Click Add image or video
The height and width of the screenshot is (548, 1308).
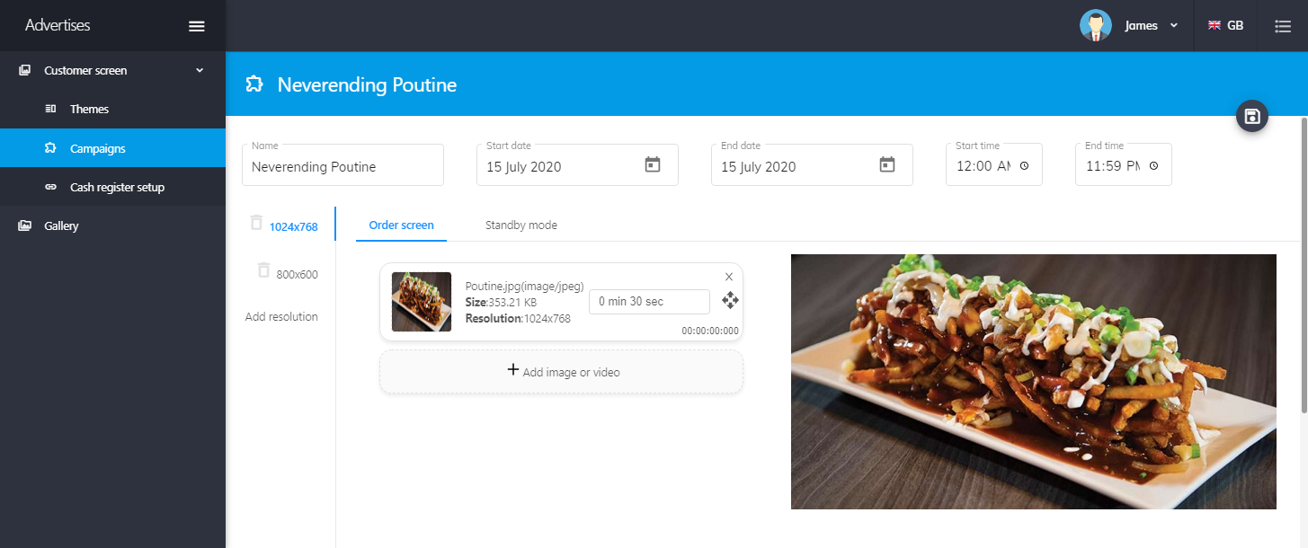point(562,372)
